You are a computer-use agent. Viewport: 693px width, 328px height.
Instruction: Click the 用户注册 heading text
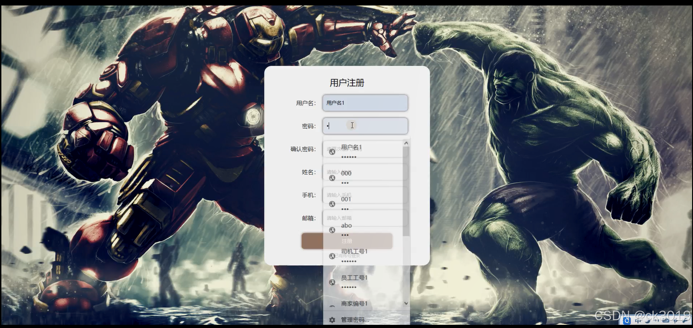(347, 83)
